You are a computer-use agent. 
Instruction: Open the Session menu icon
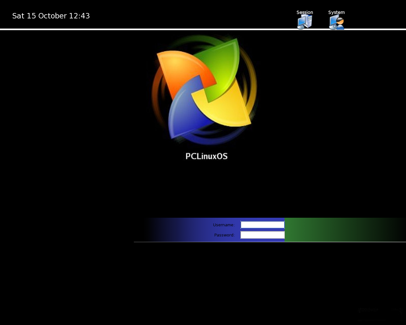[x=304, y=22]
